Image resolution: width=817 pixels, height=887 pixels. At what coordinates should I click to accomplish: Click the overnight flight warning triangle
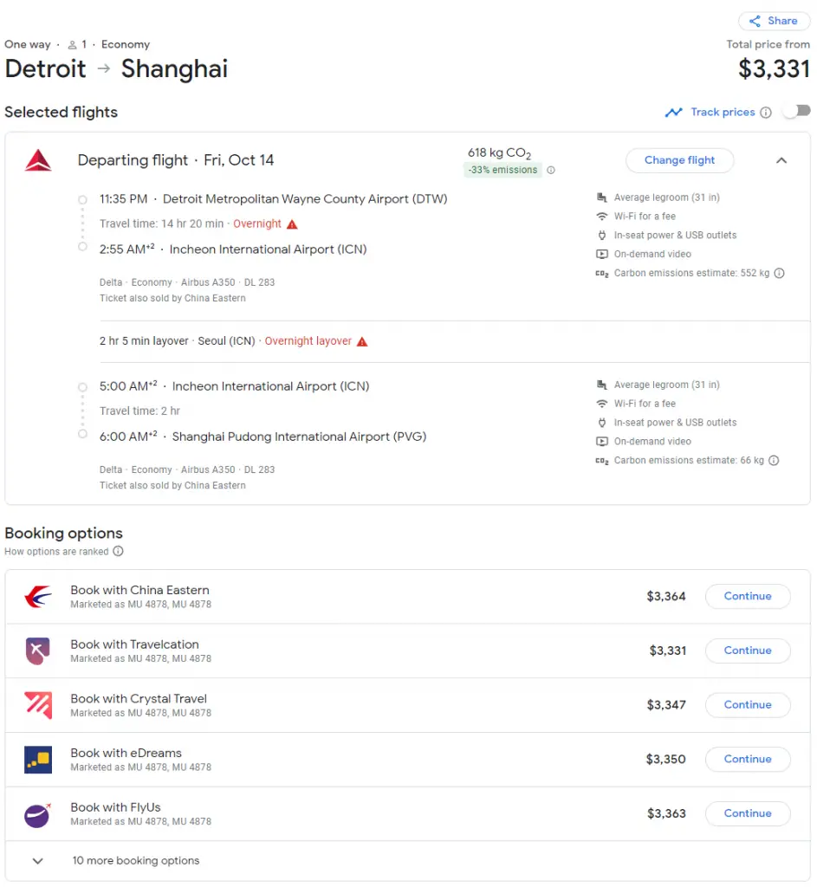pos(292,224)
